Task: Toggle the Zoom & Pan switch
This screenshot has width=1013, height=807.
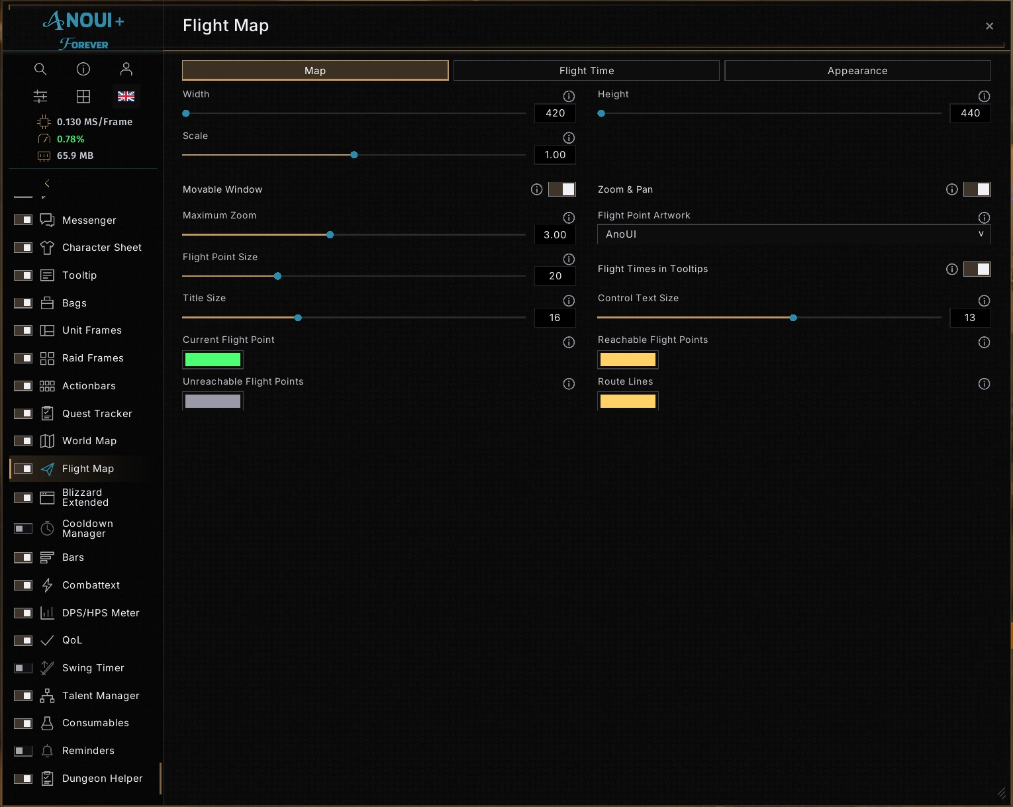Action: pyautogui.click(x=977, y=189)
